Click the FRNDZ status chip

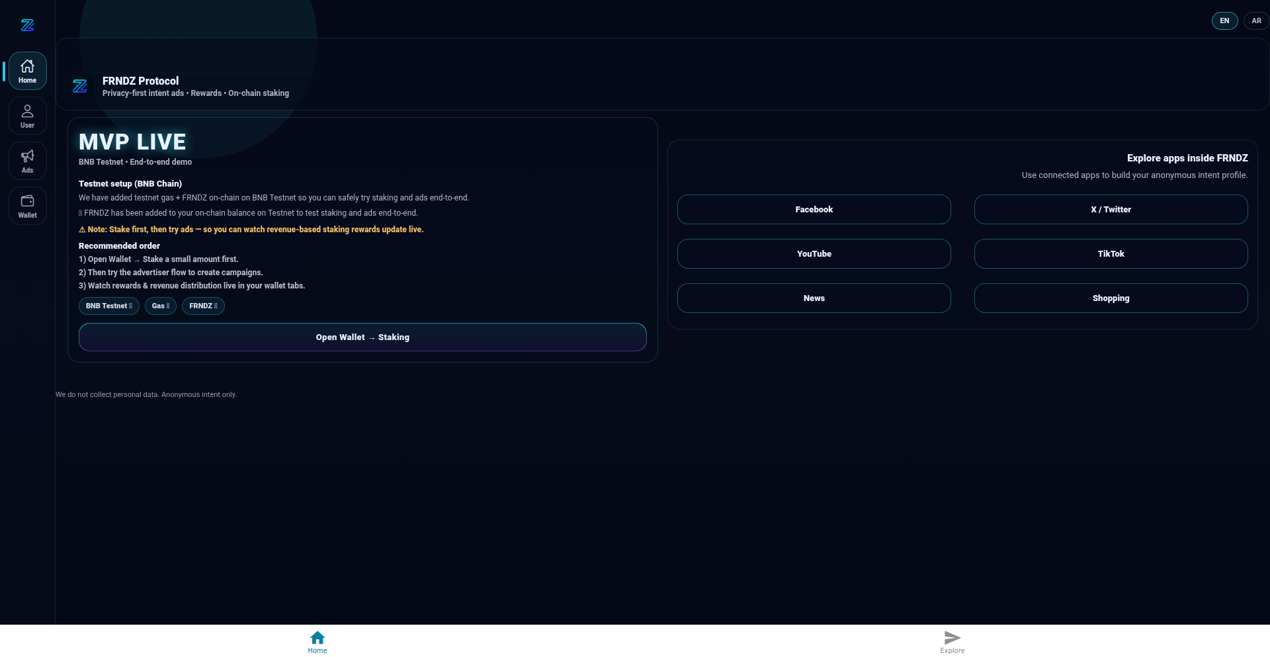[203, 306]
